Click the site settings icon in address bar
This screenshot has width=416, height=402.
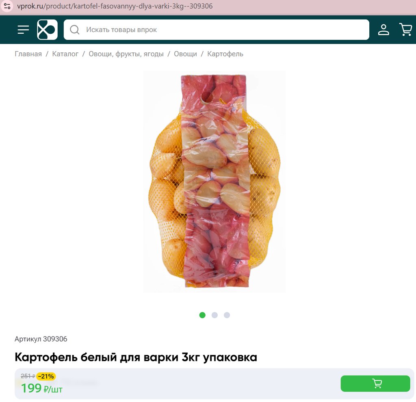[x=7, y=6]
